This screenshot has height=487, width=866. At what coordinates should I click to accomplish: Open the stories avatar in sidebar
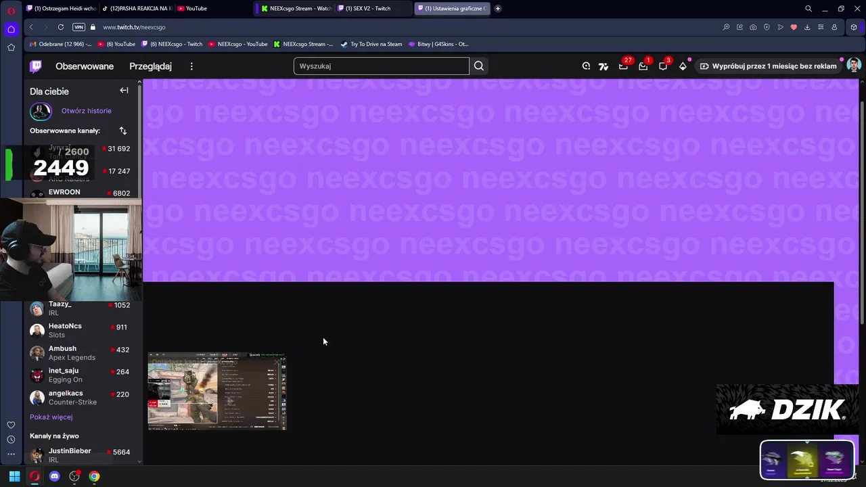point(41,112)
